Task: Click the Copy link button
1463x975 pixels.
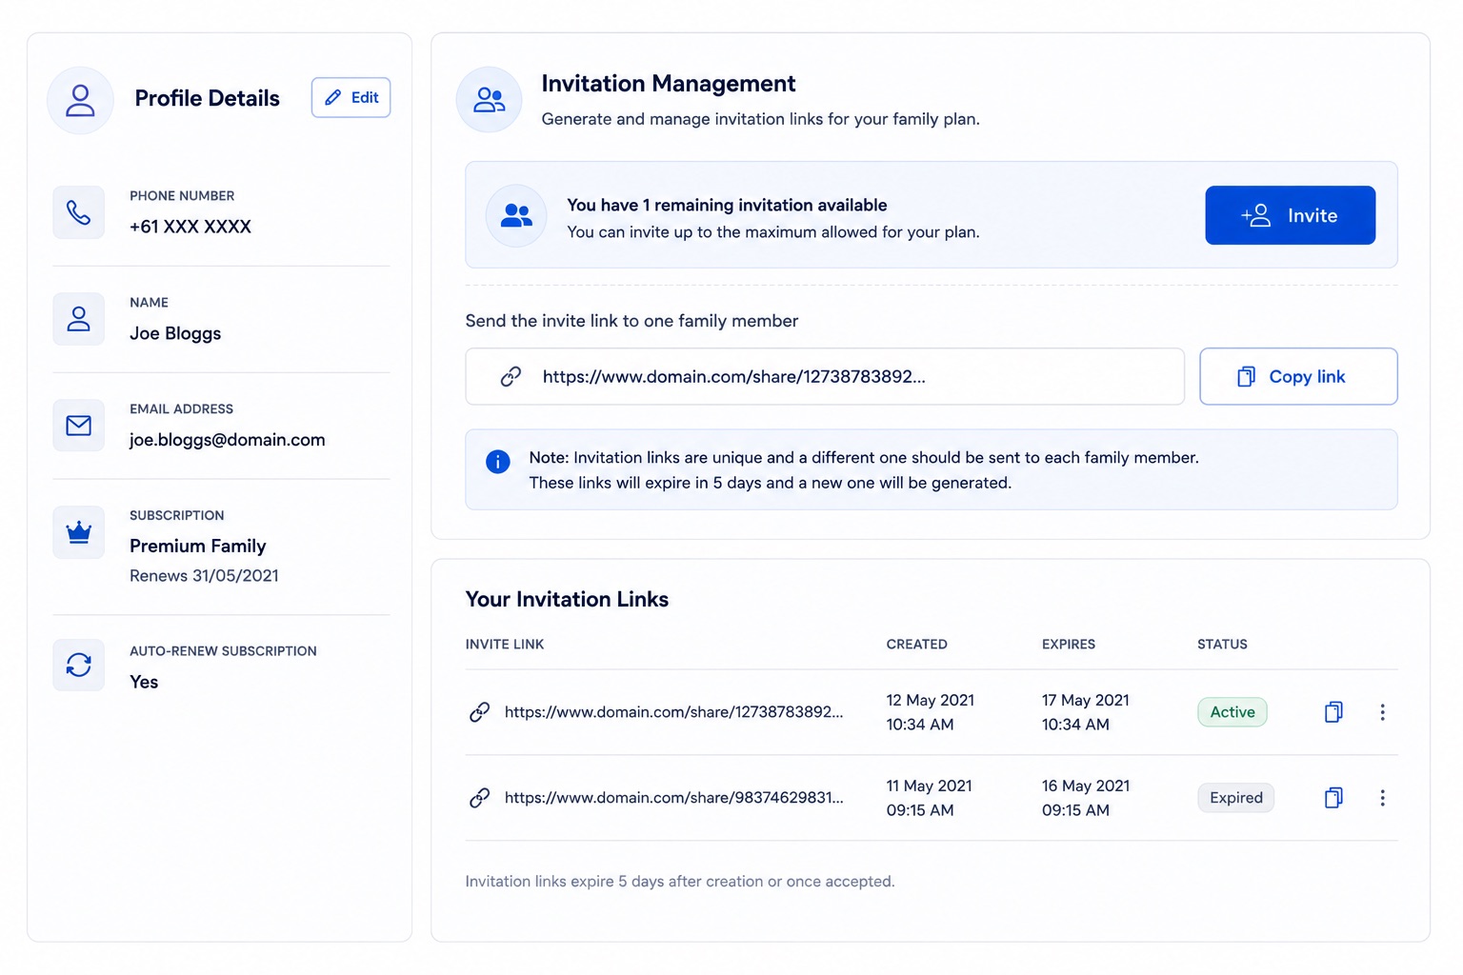Action: [1298, 377]
